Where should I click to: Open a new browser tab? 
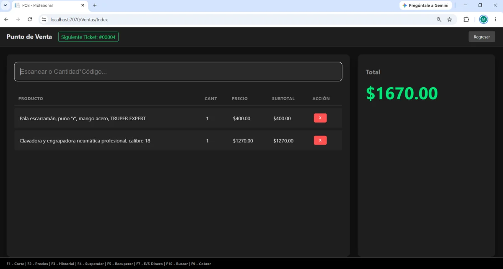[x=95, y=5]
